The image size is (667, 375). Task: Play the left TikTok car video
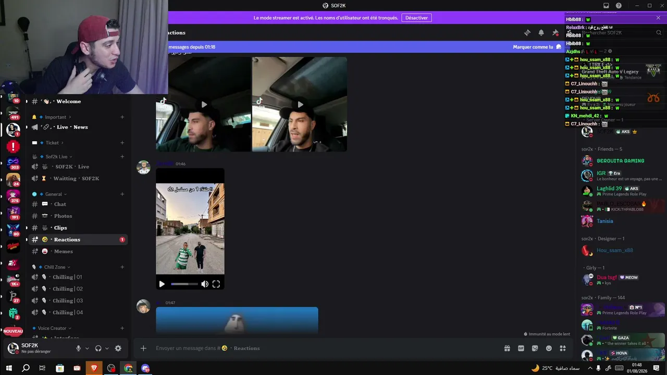point(204,105)
